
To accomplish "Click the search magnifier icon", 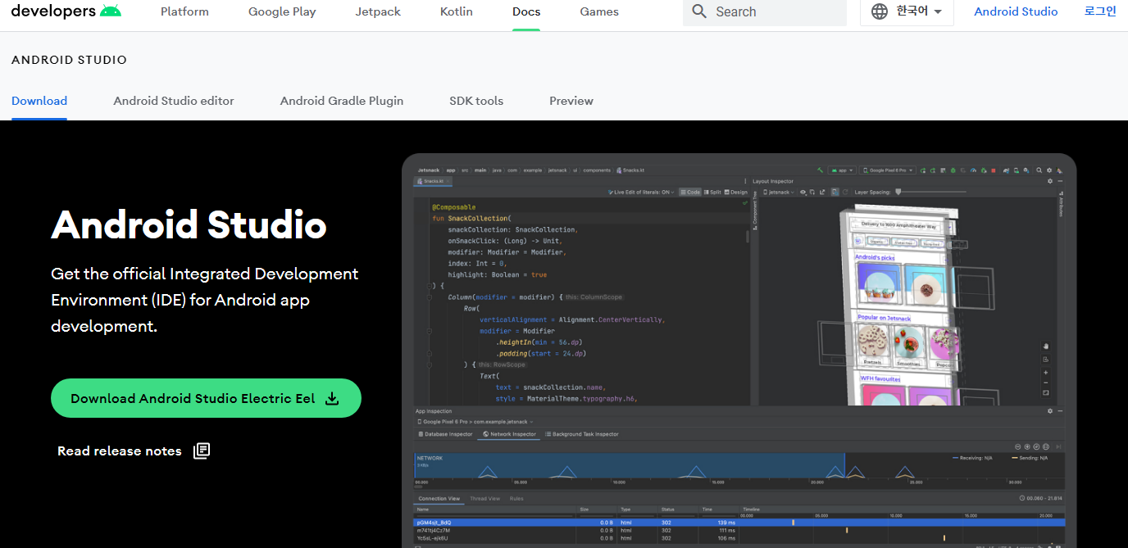I will tap(698, 11).
